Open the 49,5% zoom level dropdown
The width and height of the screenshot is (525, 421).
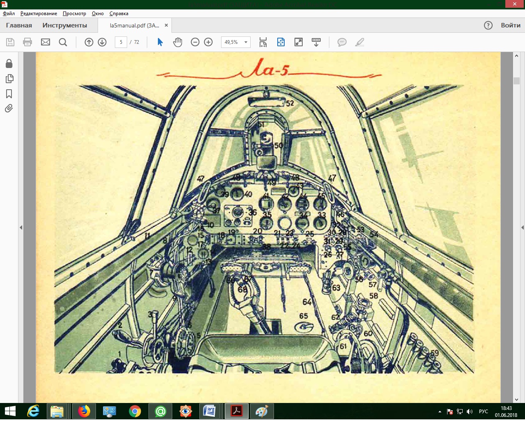coord(246,42)
